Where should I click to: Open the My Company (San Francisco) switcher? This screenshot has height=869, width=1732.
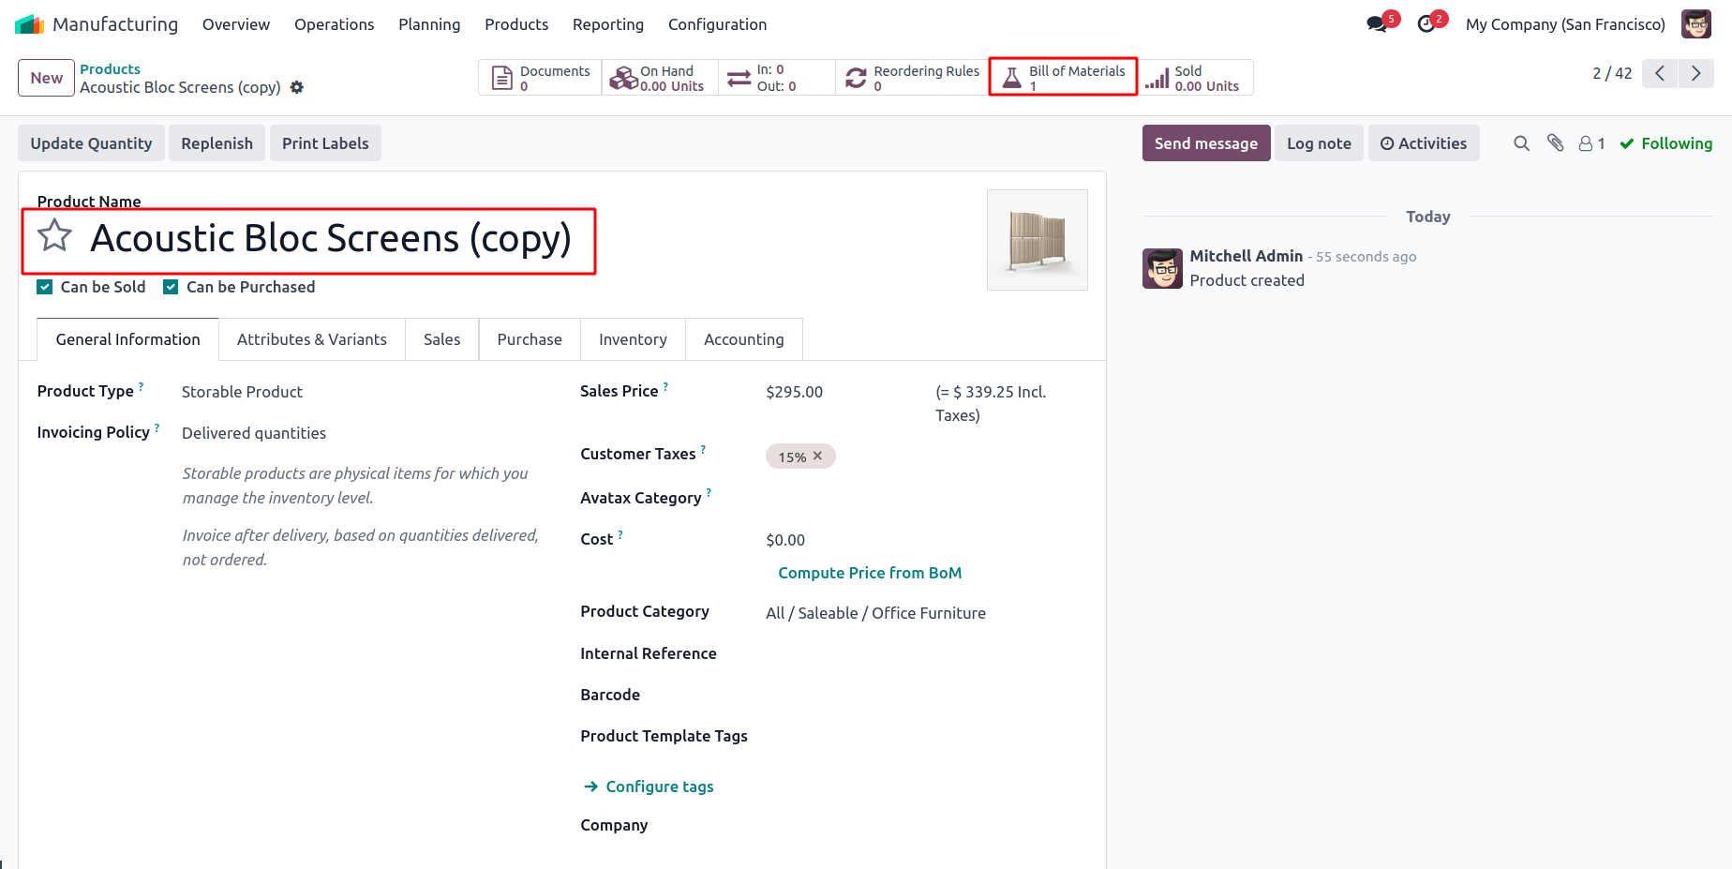click(1565, 24)
